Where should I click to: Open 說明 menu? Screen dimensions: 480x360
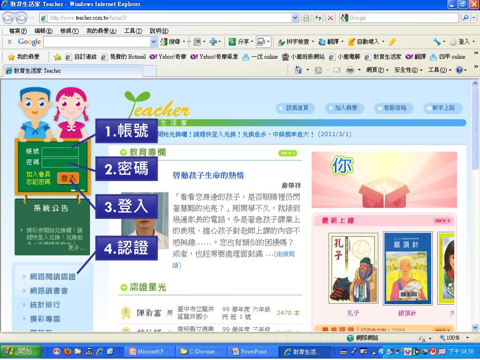[x=159, y=31]
